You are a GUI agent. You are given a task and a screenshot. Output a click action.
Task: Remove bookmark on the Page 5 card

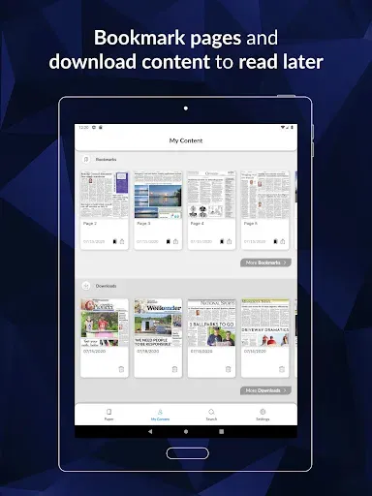point(275,241)
